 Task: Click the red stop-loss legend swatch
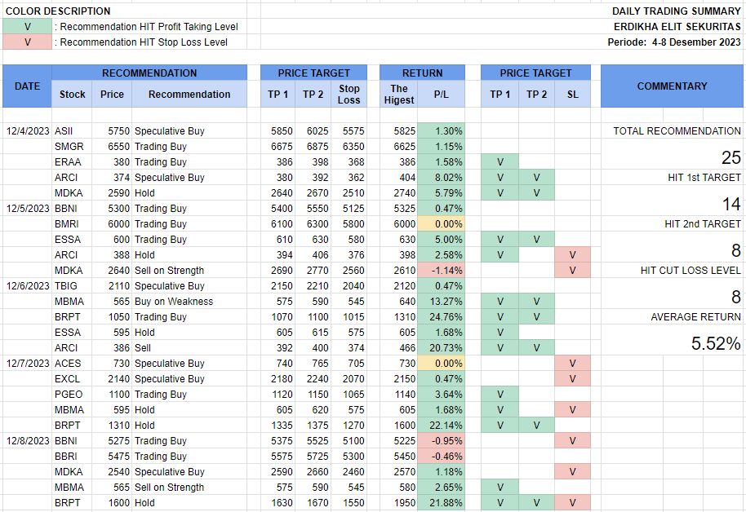pos(28,42)
